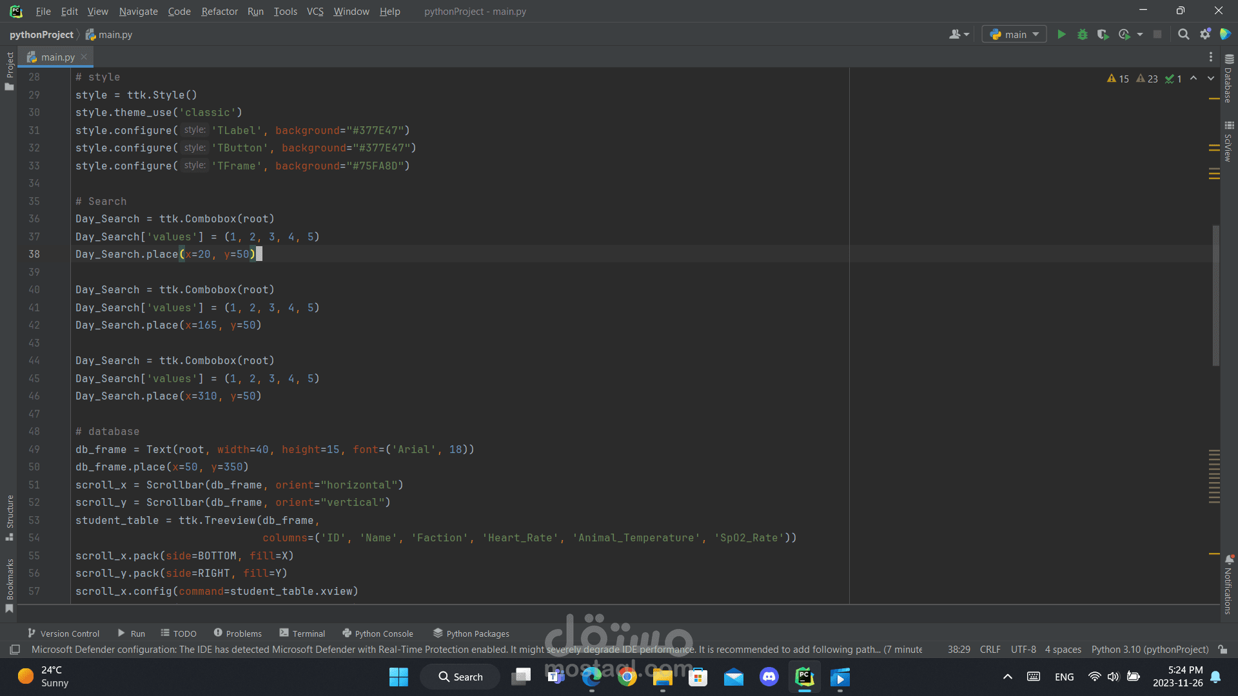Open Discord from the Windows taskbar

(769, 677)
